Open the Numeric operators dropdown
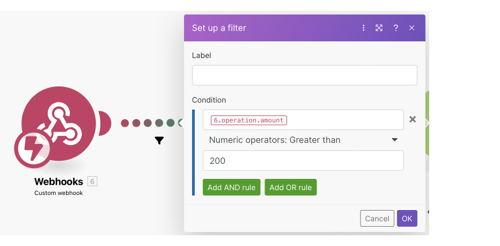 tap(303, 140)
